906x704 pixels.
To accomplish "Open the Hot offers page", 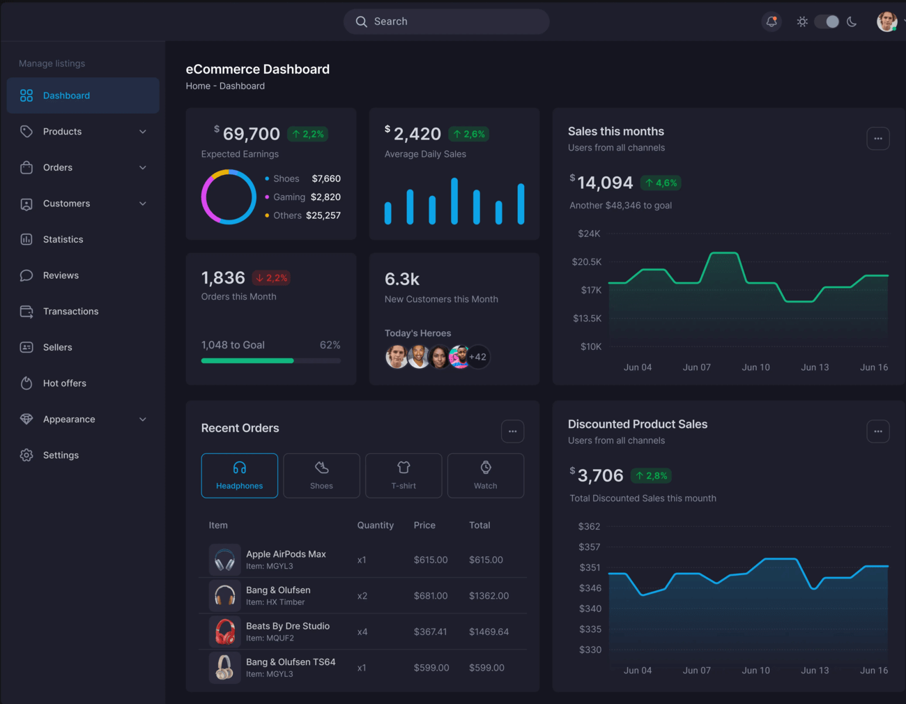I will 64,383.
